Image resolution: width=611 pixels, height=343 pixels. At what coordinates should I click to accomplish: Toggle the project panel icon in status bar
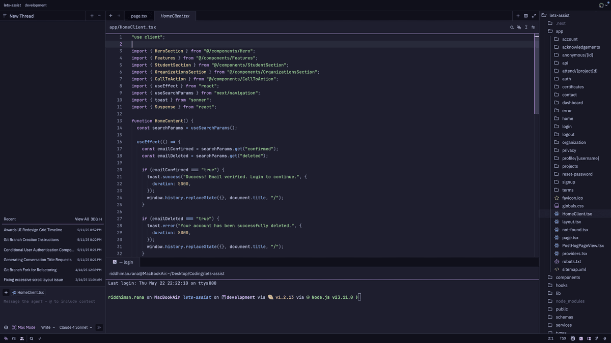point(589,338)
